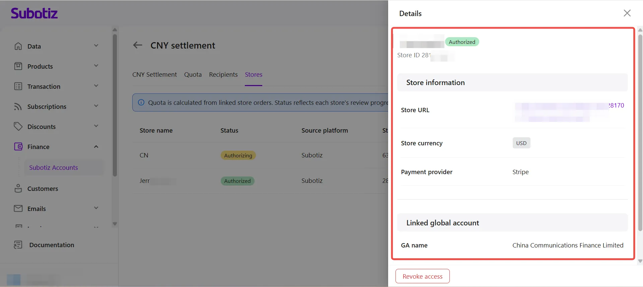The width and height of the screenshot is (643, 287).
Task: Click the Store name column header
Action: pos(156,130)
